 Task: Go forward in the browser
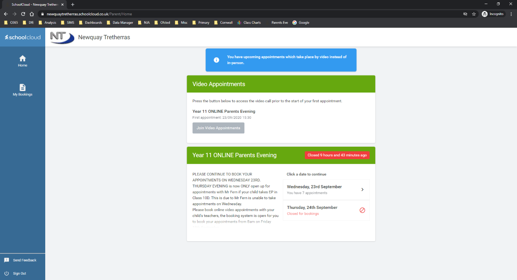(15, 14)
